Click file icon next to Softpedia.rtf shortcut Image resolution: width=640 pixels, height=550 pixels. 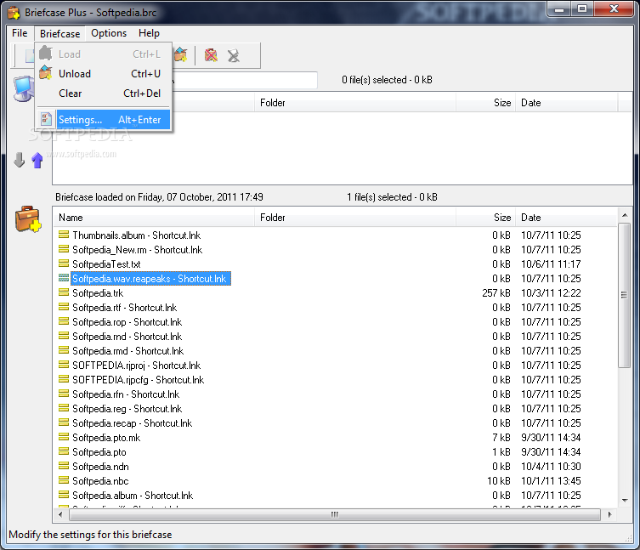(64, 307)
